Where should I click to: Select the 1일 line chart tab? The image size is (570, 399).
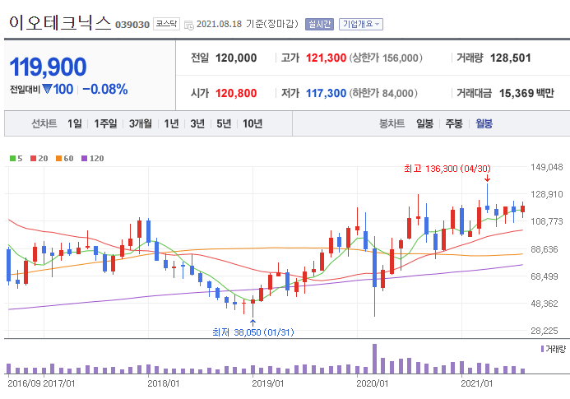pyautogui.click(x=75, y=123)
